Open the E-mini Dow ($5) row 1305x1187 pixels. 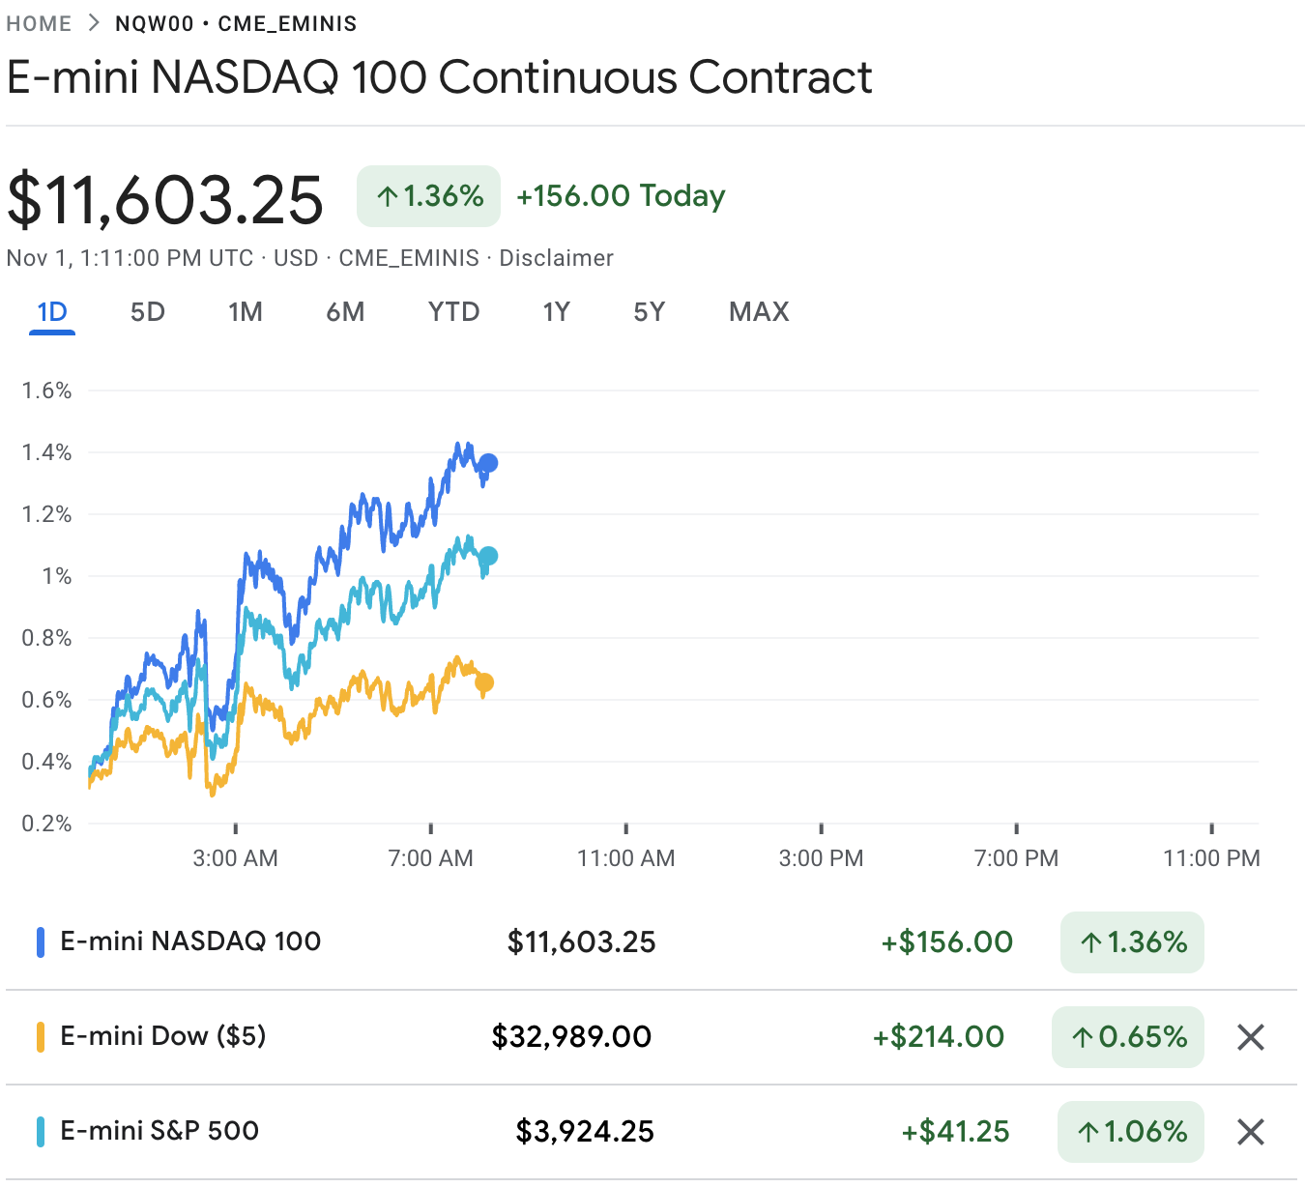tap(163, 1036)
